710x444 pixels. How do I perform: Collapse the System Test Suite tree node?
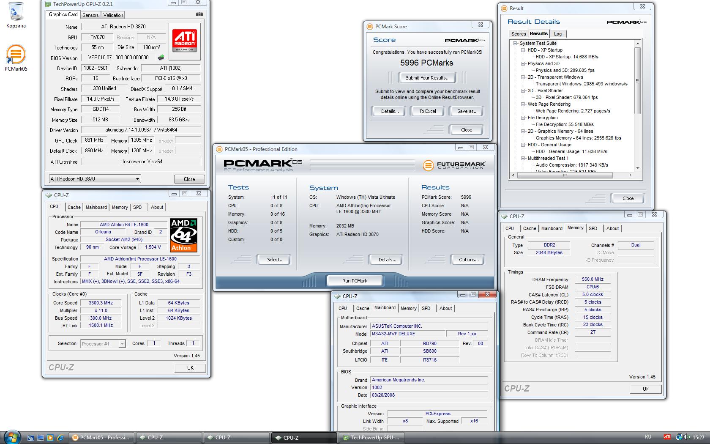click(515, 43)
